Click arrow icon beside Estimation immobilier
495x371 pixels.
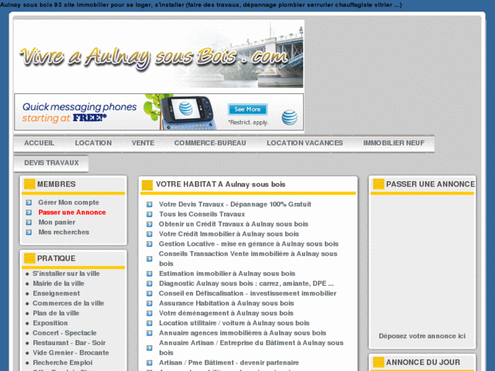149,274
